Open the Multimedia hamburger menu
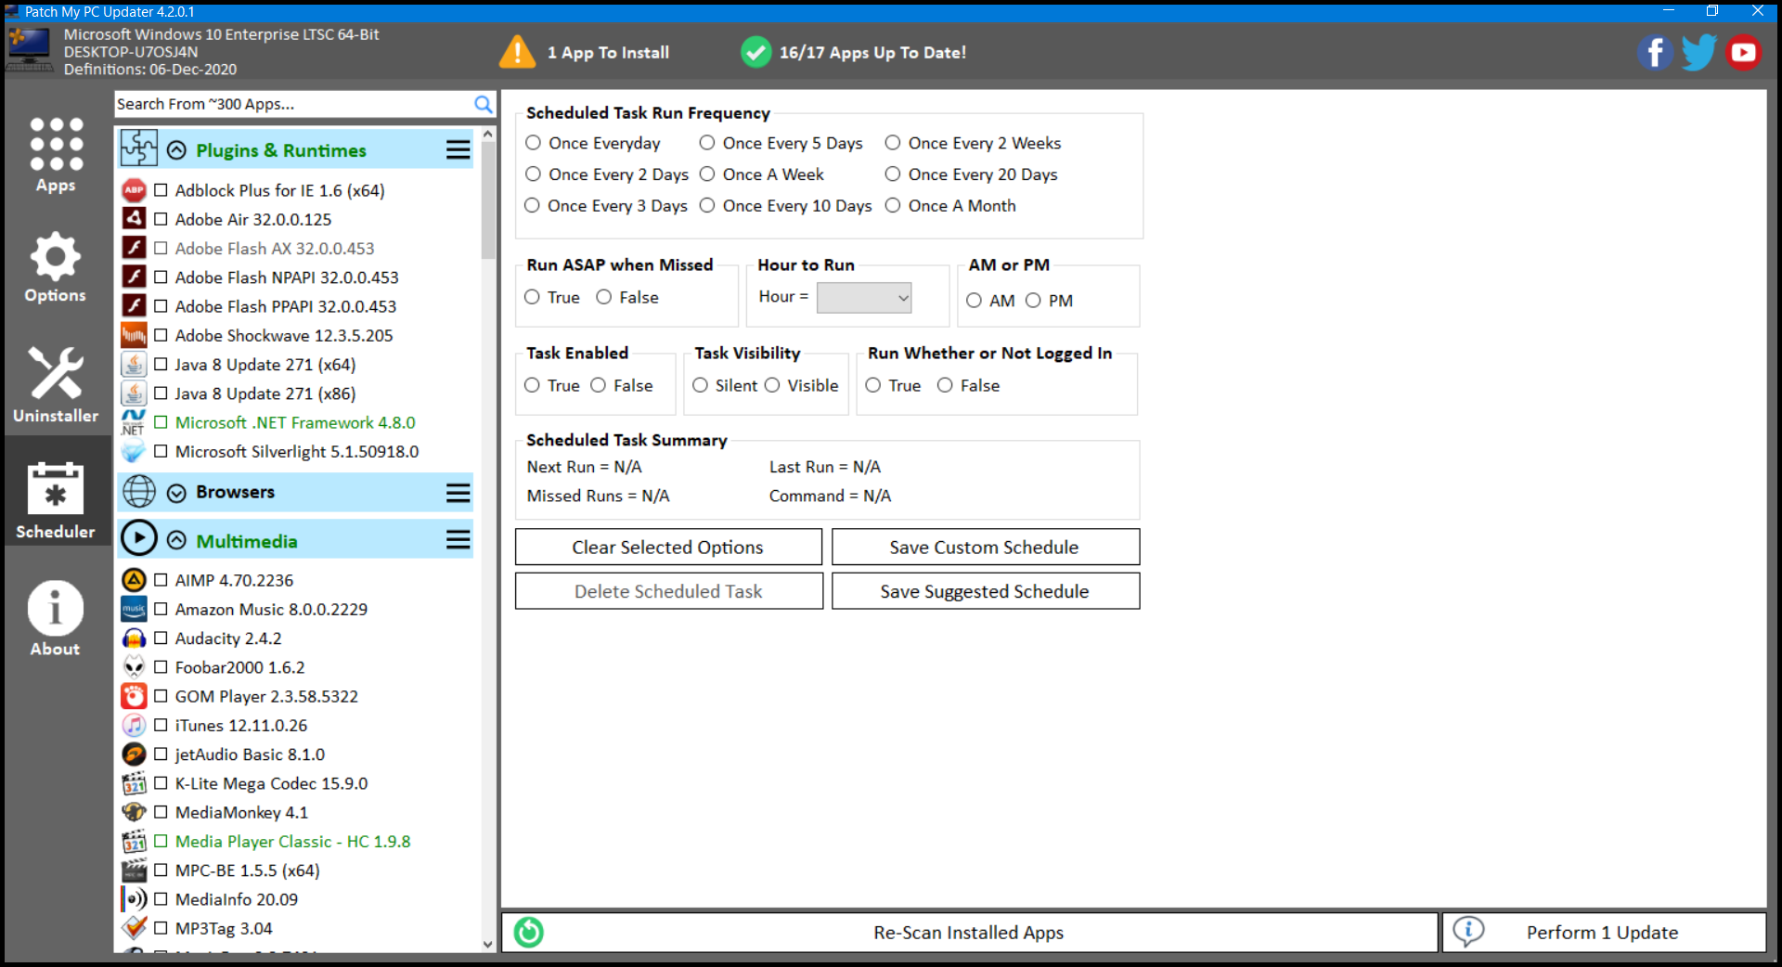 coord(458,540)
